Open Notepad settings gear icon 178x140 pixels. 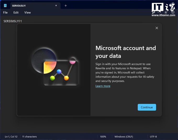click(173, 12)
